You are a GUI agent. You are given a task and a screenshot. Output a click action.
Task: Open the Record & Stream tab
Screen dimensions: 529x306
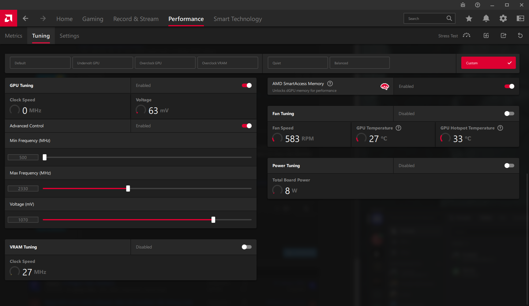(x=136, y=19)
